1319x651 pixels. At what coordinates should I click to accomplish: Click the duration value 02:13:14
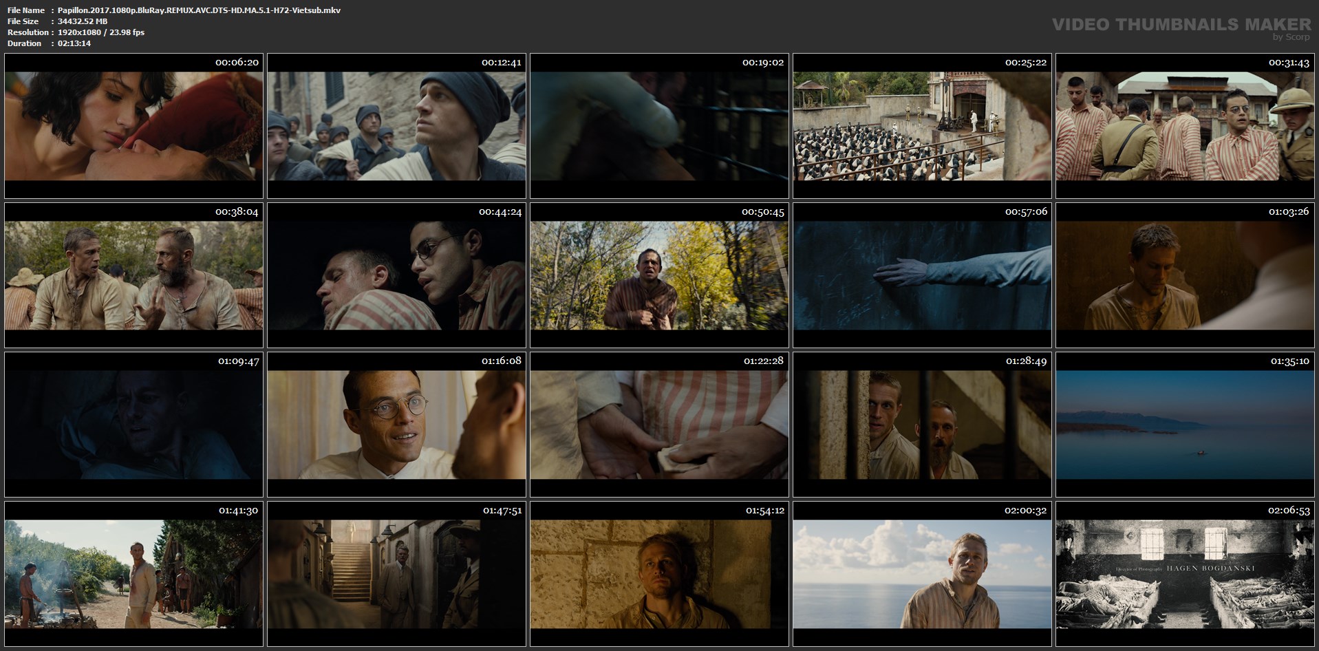(x=74, y=43)
